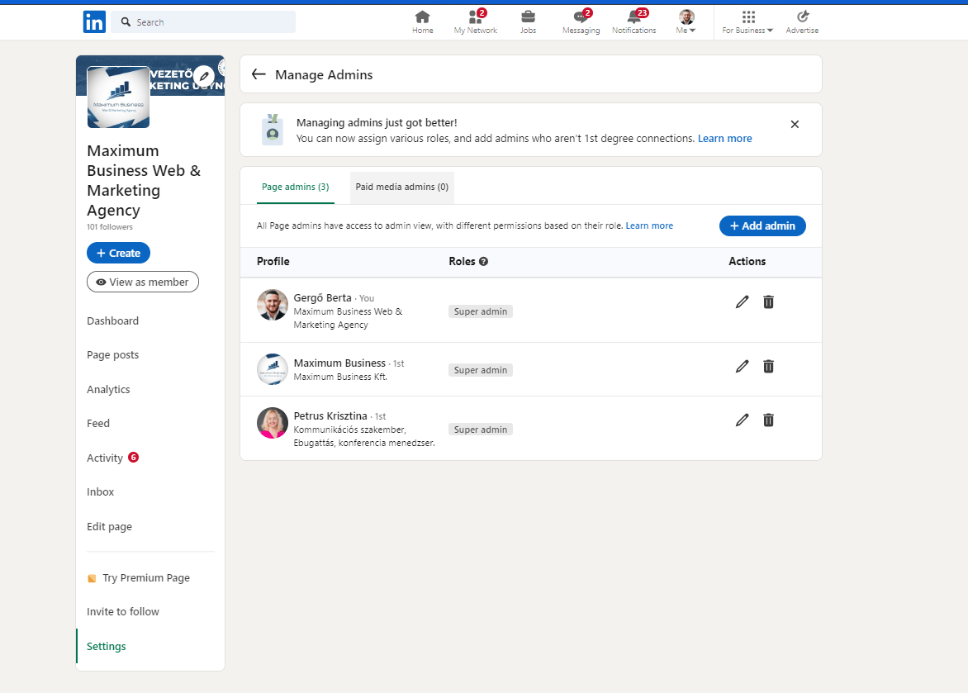
Task: Click the search magnifier icon
Action: pyautogui.click(x=126, y=22)
